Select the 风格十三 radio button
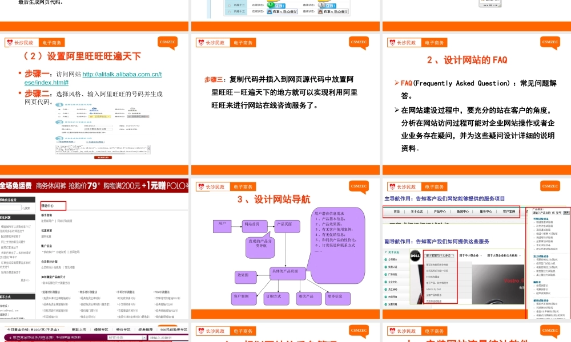Image resolution: width=571 pixels, height=342 pixels. pos(229,12)
